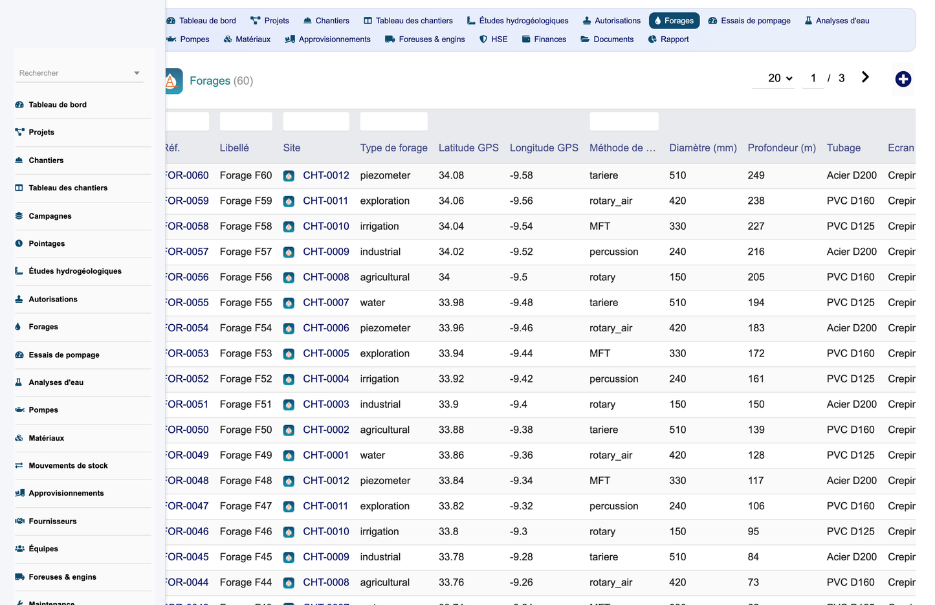Open Mouvements de stock arrows icon
The image size is (935, 605).
[x=19, y=465]
